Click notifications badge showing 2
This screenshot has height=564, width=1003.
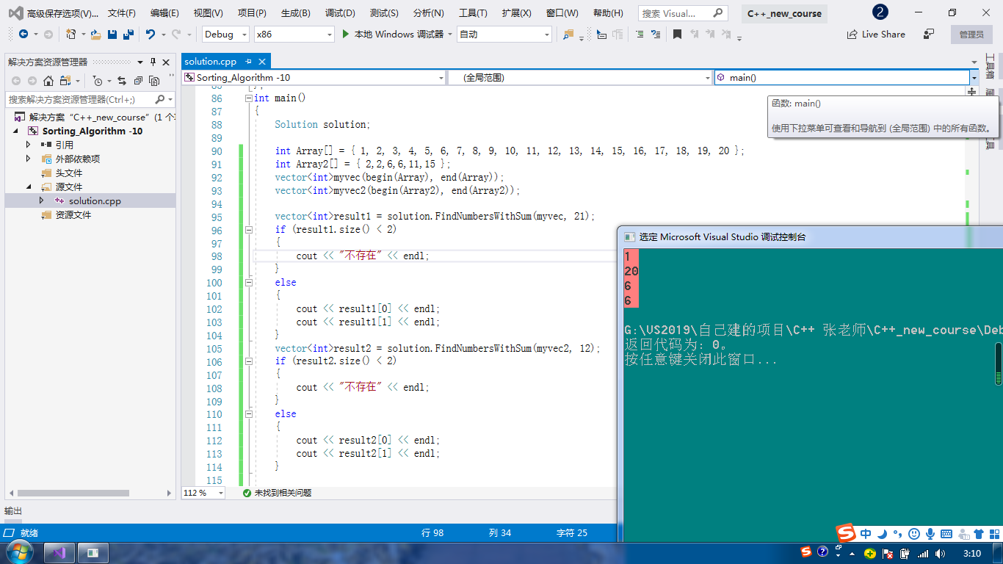point(880,12)
